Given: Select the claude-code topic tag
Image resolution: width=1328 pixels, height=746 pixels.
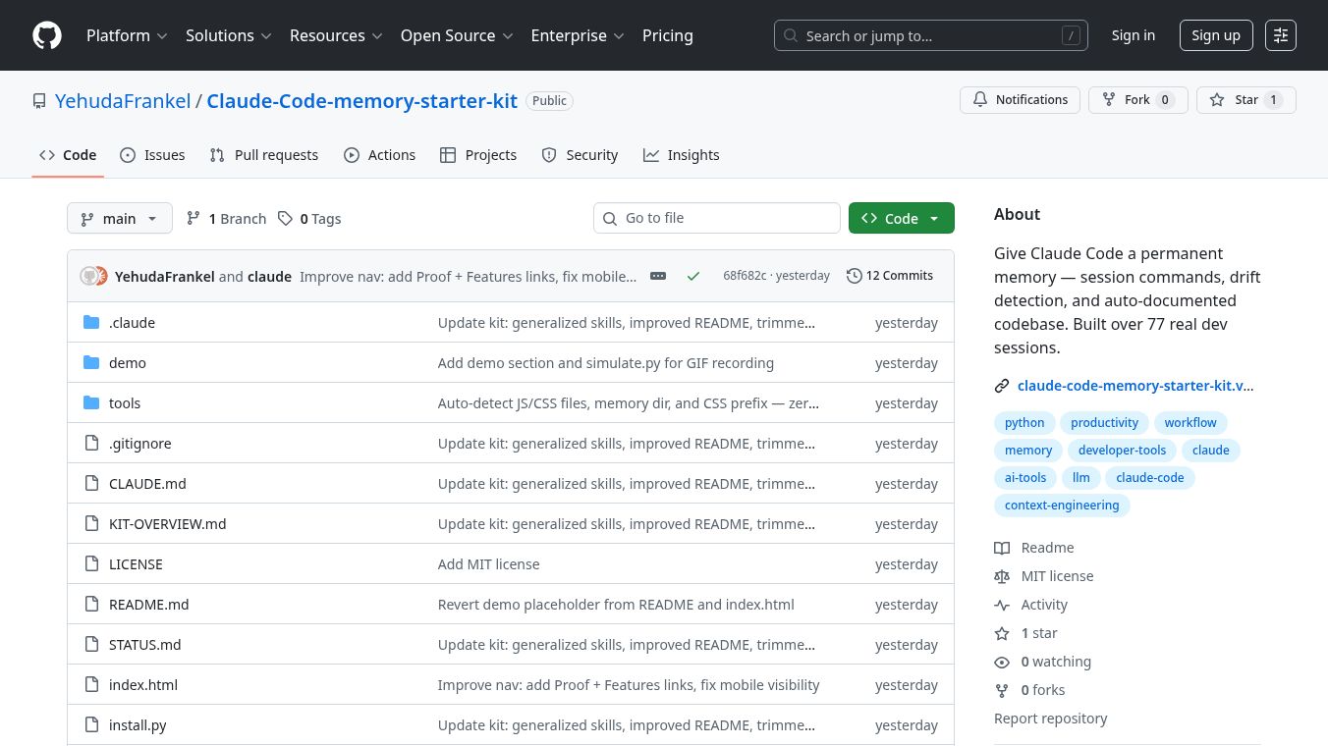Looking at the screenshot, I should click(1150, 478).
